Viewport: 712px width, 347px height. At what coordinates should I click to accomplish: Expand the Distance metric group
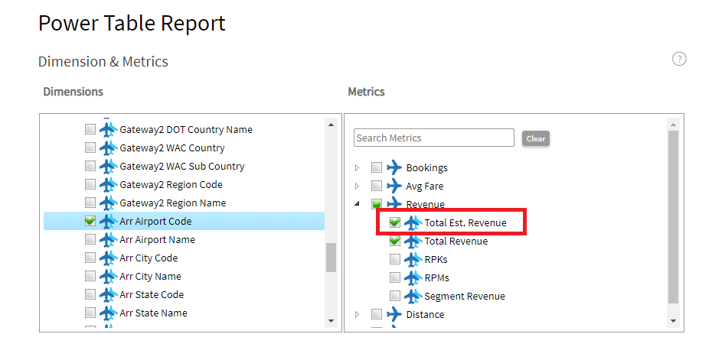357,314
